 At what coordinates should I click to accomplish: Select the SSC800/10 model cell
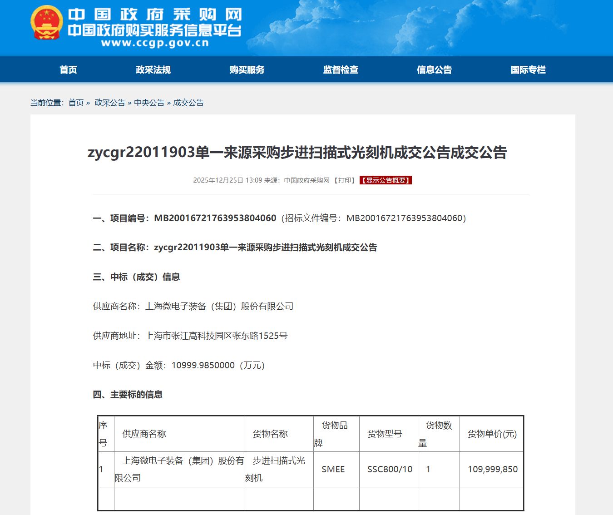point(390,469)
